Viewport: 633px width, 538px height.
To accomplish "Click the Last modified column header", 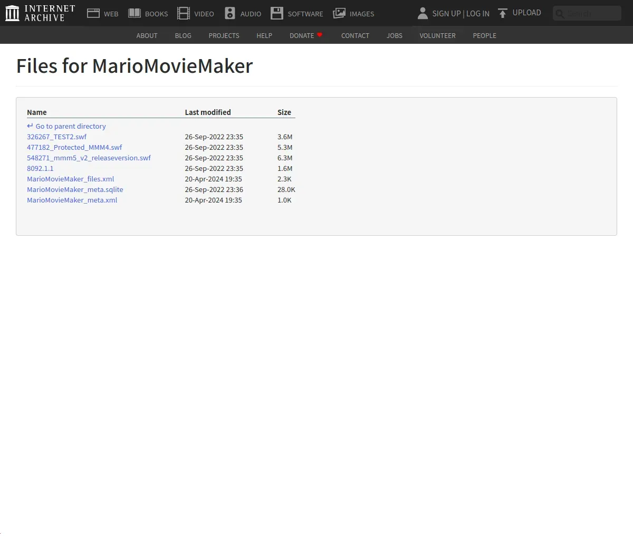I will (x=208, y=112).
